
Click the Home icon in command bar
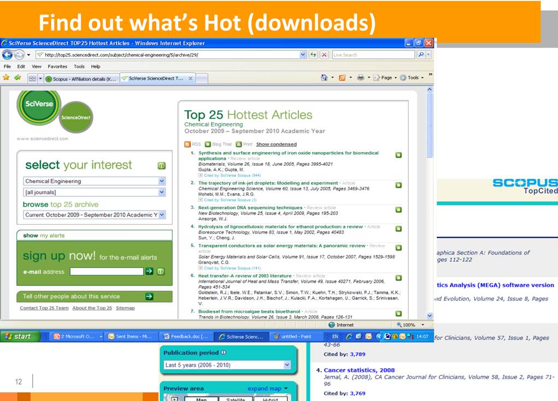[324, 78]
